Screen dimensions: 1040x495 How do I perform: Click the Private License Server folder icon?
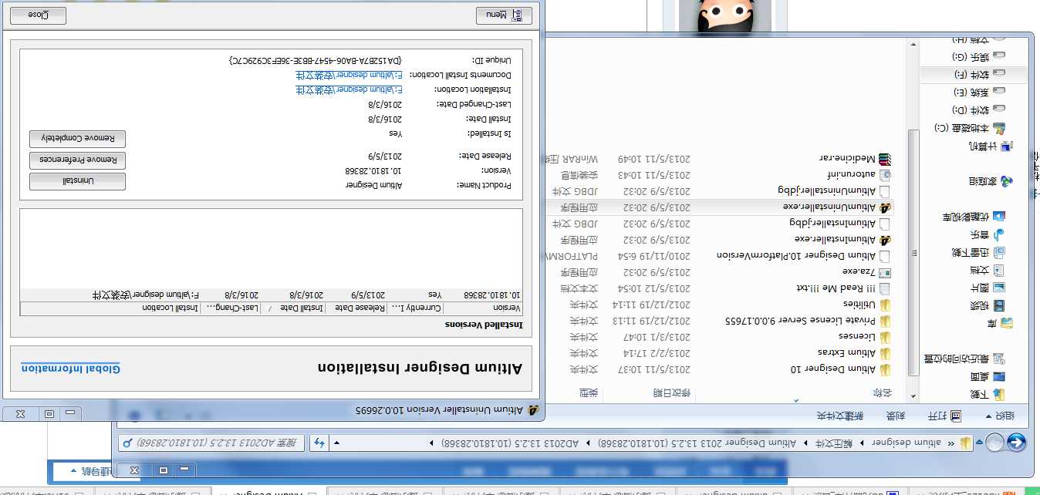pyautogui.click(x=885, y=320)
